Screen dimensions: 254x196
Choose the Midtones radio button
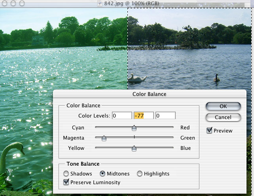[x=102, y=174]
